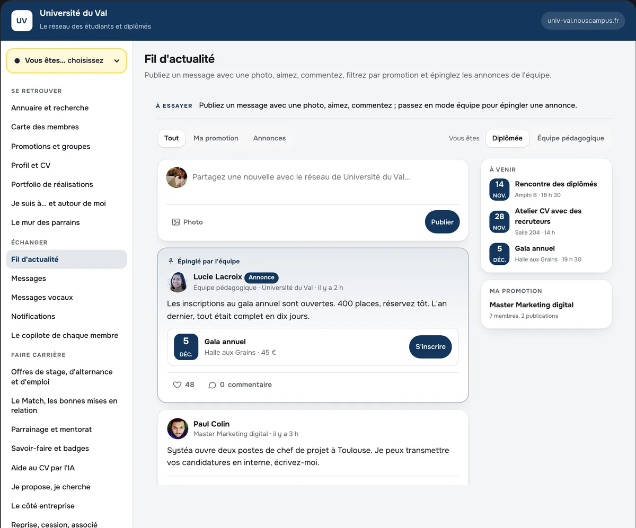Like Lucie Lacroix's post with heart icon

178,385
